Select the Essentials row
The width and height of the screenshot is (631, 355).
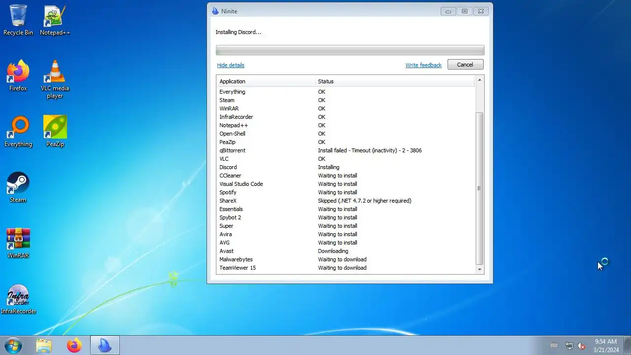pos(346,209)
